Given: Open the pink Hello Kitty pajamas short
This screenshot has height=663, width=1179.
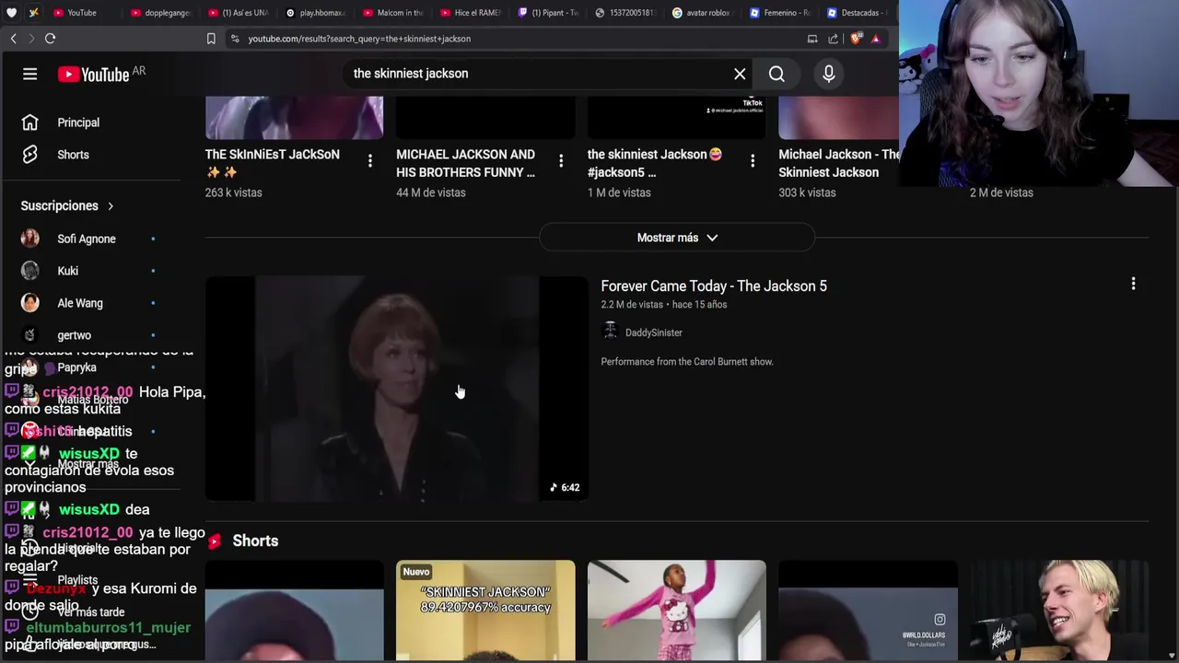Looking at the screenshot, I should (677, 611).
